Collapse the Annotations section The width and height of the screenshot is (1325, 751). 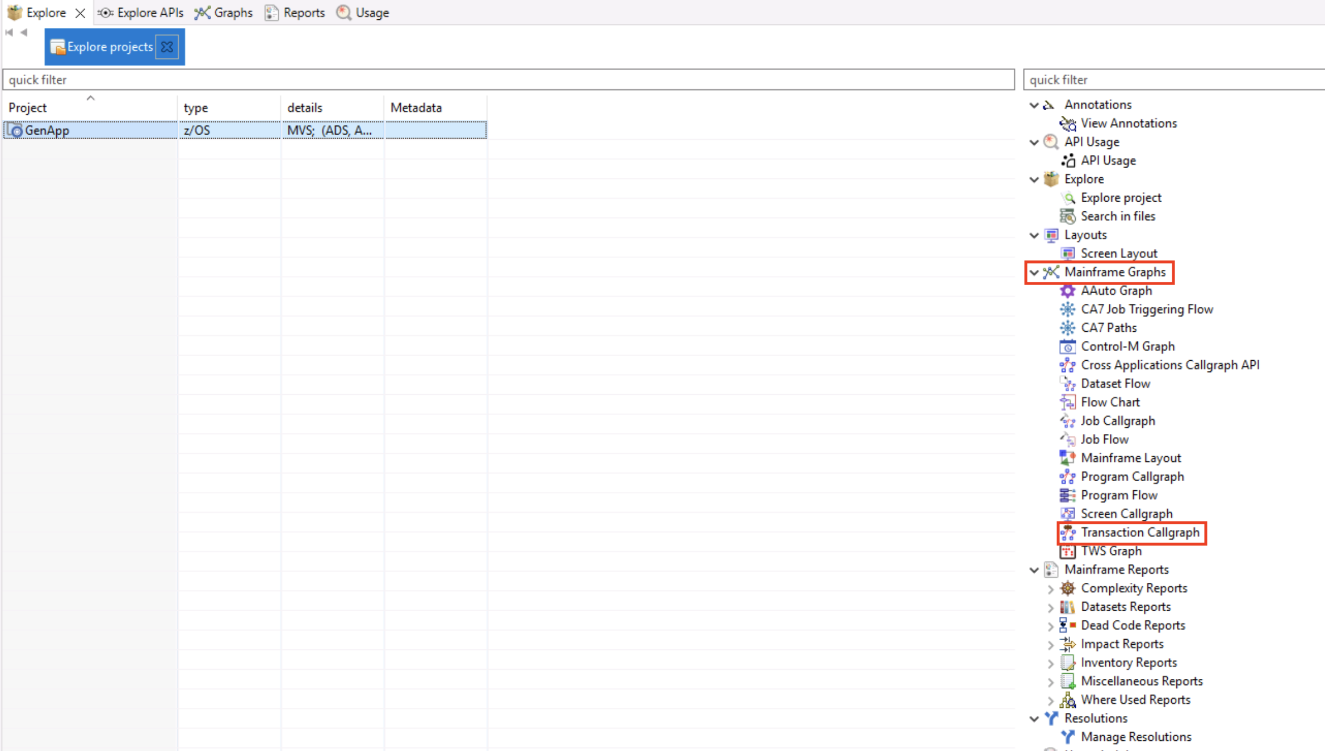[x=1034, y=105]
